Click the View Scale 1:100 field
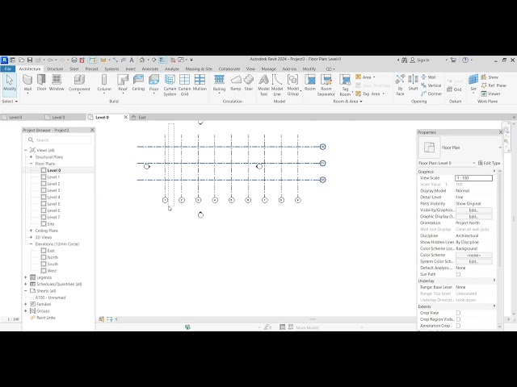This screenshot has width=517, height=387. [x=474, y=177]
